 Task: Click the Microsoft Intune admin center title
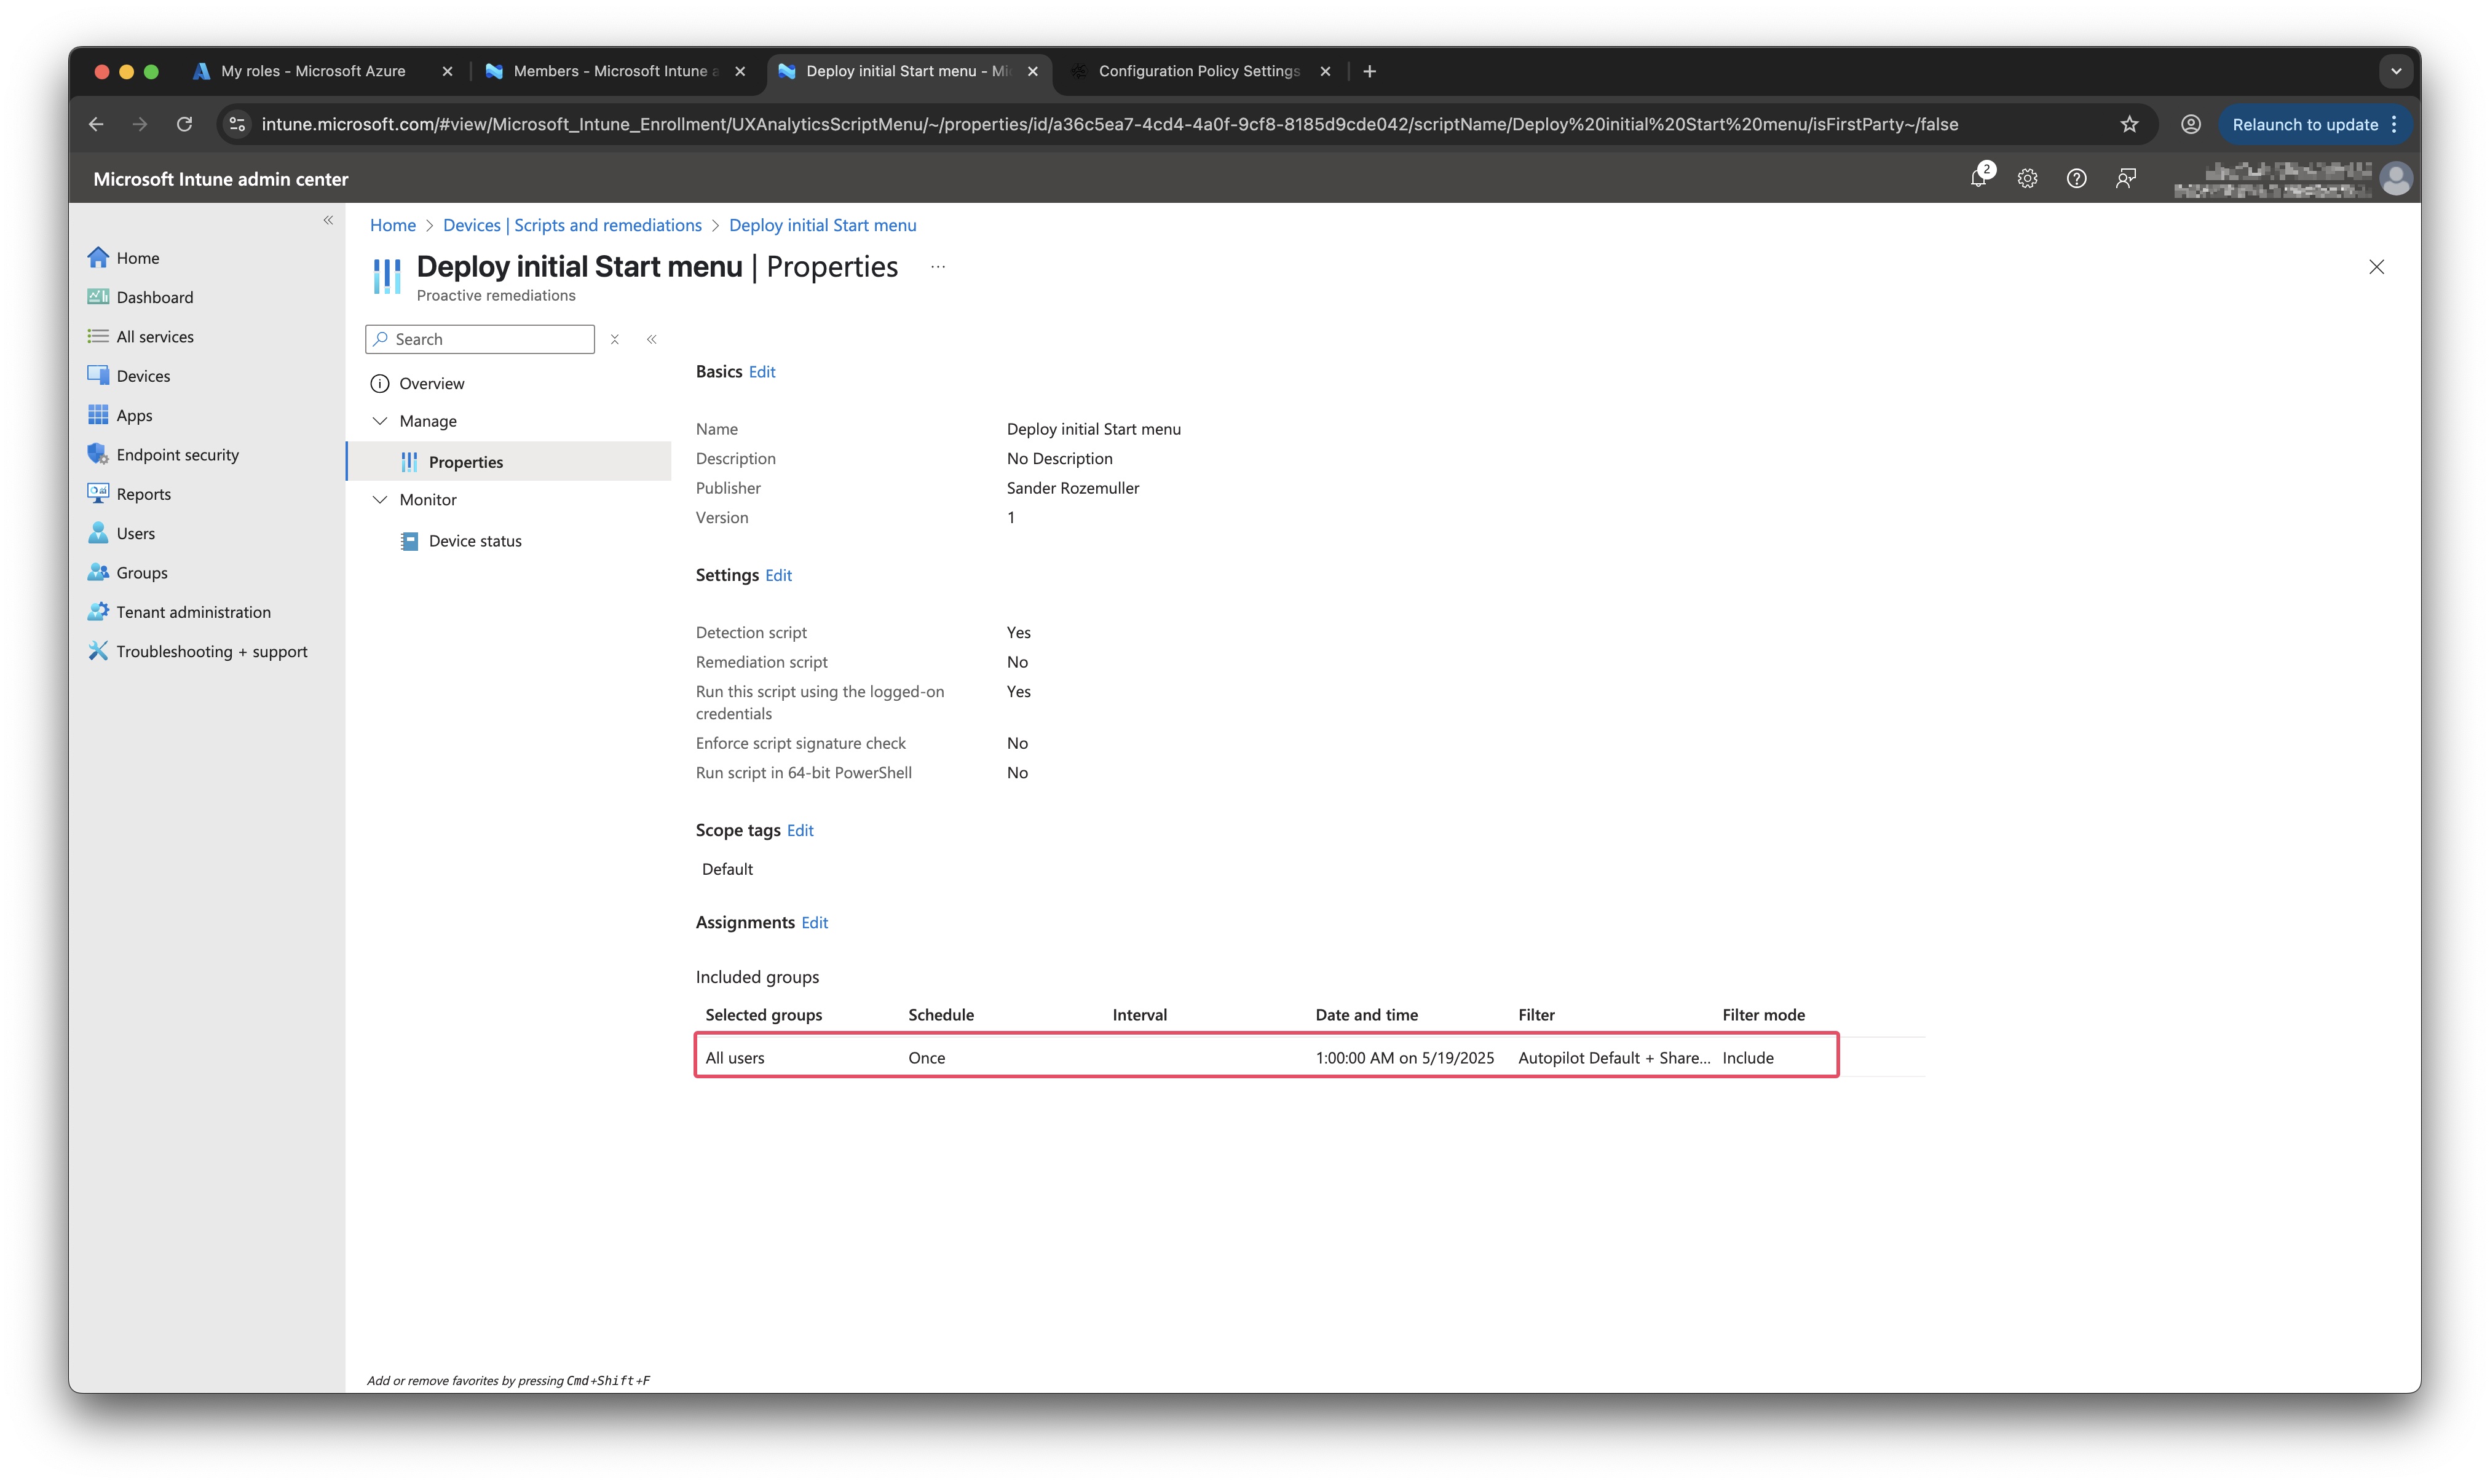[x=221, y=179]
